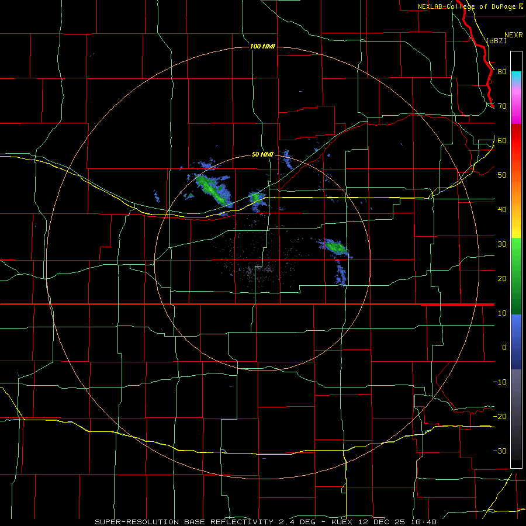Click the Super-Resolution Base Reflectivity caption
Viewport: 526px width, 526px height.
pos(265,522)
